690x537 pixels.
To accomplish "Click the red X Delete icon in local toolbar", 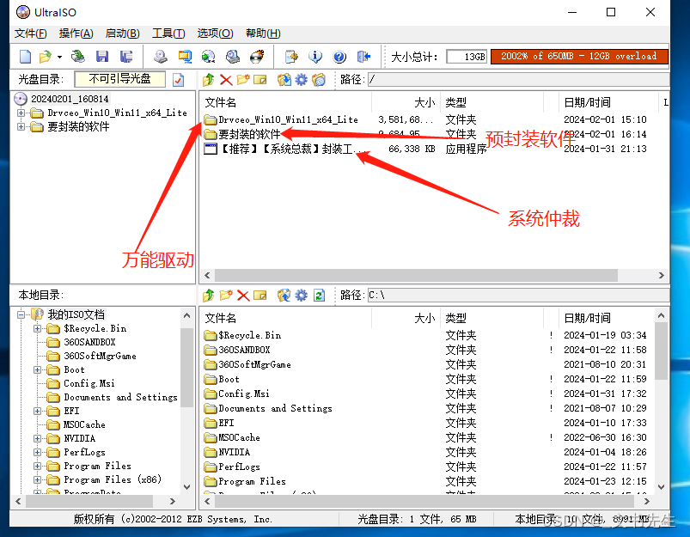I will pos(243,295).
